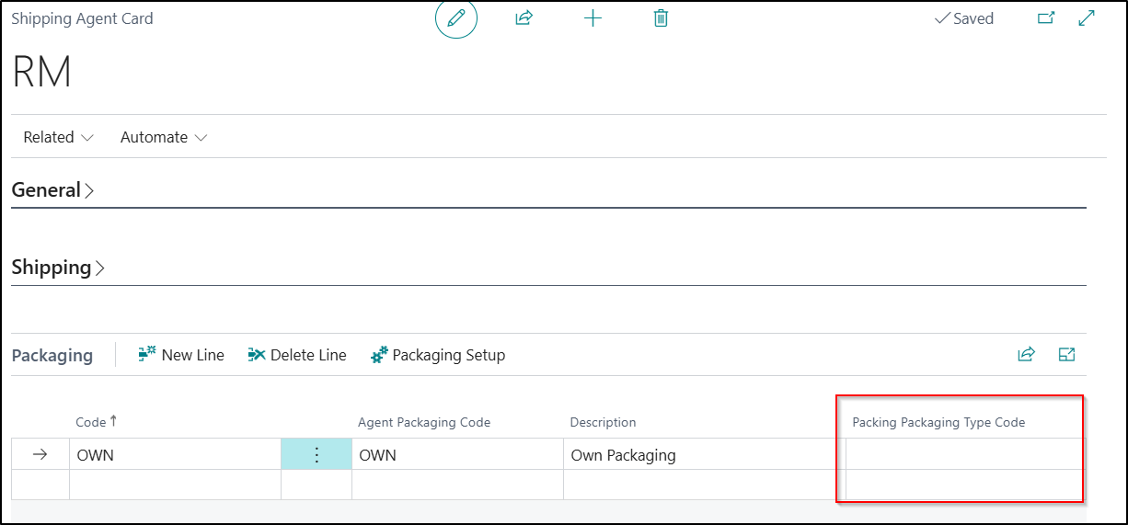
Task: Open card in new window icon
Action: (1046, 18)
